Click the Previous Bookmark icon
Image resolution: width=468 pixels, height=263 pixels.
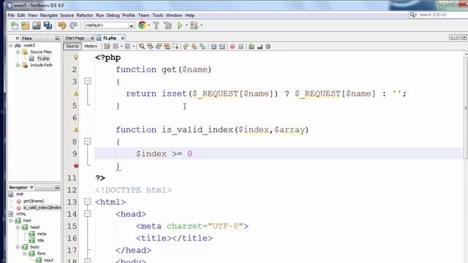pyautogui.click(x=186, y=46)
